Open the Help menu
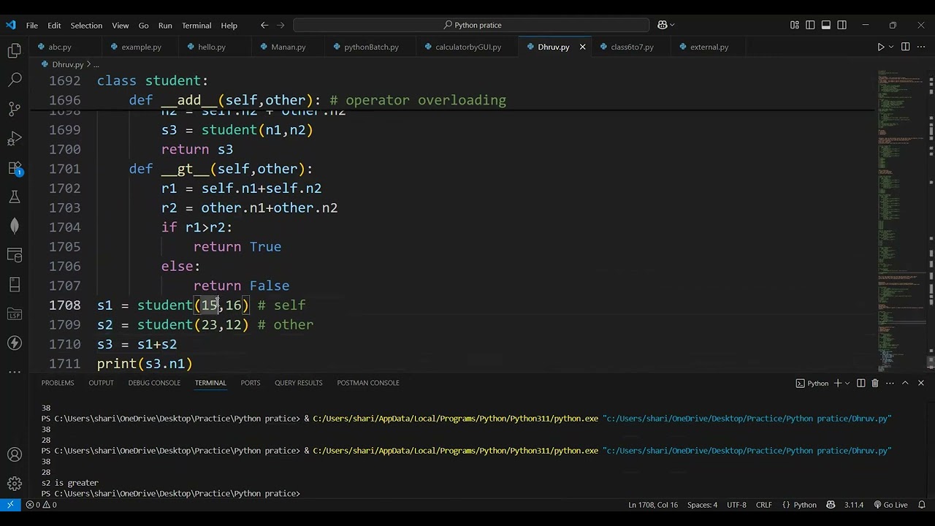 click(229, 25)
